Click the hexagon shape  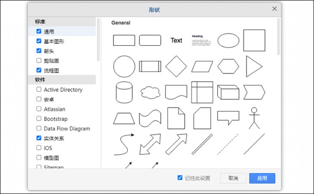click(228, 66)
